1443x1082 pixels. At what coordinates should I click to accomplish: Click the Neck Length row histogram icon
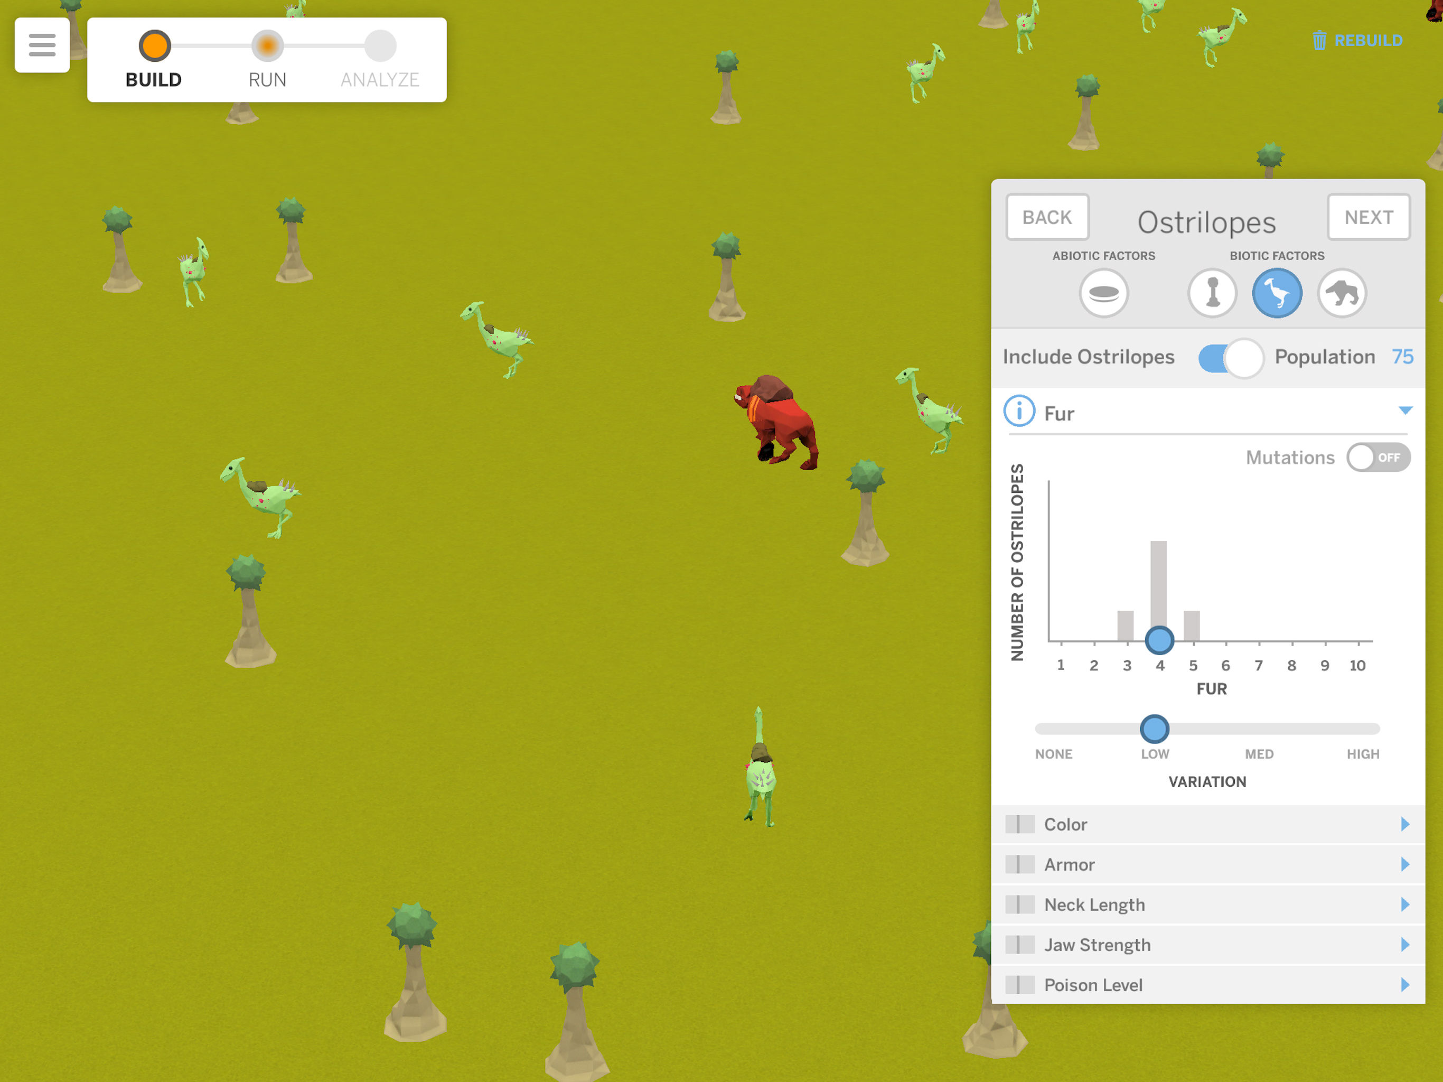(1019, 904)
